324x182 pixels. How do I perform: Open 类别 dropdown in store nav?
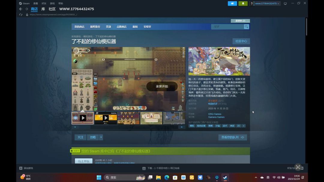108,27
